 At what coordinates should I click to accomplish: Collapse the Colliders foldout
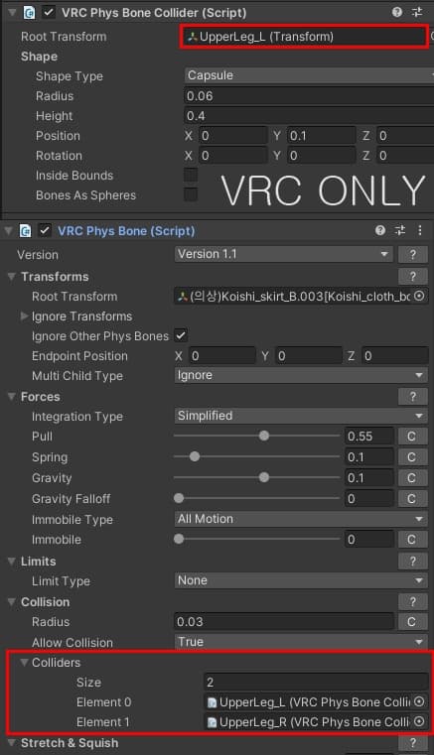tap(24, 663)
